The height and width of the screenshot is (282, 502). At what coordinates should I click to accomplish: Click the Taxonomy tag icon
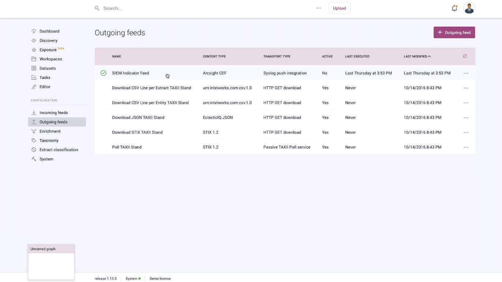click(34, 140)
